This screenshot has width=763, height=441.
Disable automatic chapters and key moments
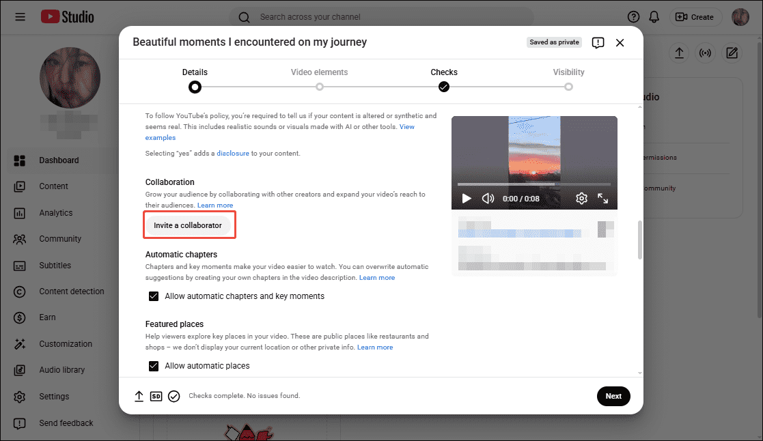coord(154,296)
